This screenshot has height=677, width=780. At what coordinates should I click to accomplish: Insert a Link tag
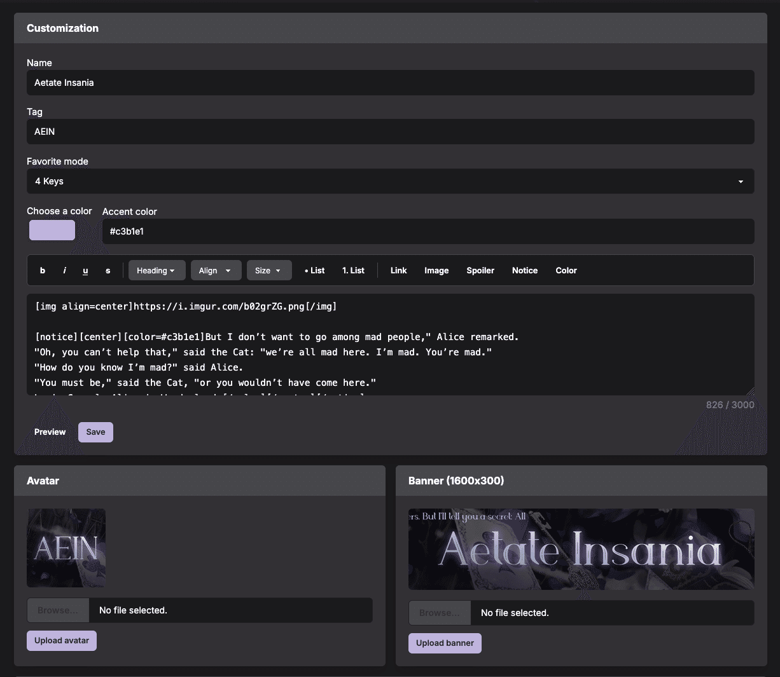pyautogui.click(x=398, y=270)
